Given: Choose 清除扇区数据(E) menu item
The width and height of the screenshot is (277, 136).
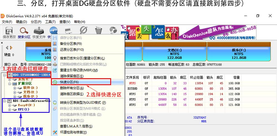Looking at the screenshot, I should (x=88, y=94).
